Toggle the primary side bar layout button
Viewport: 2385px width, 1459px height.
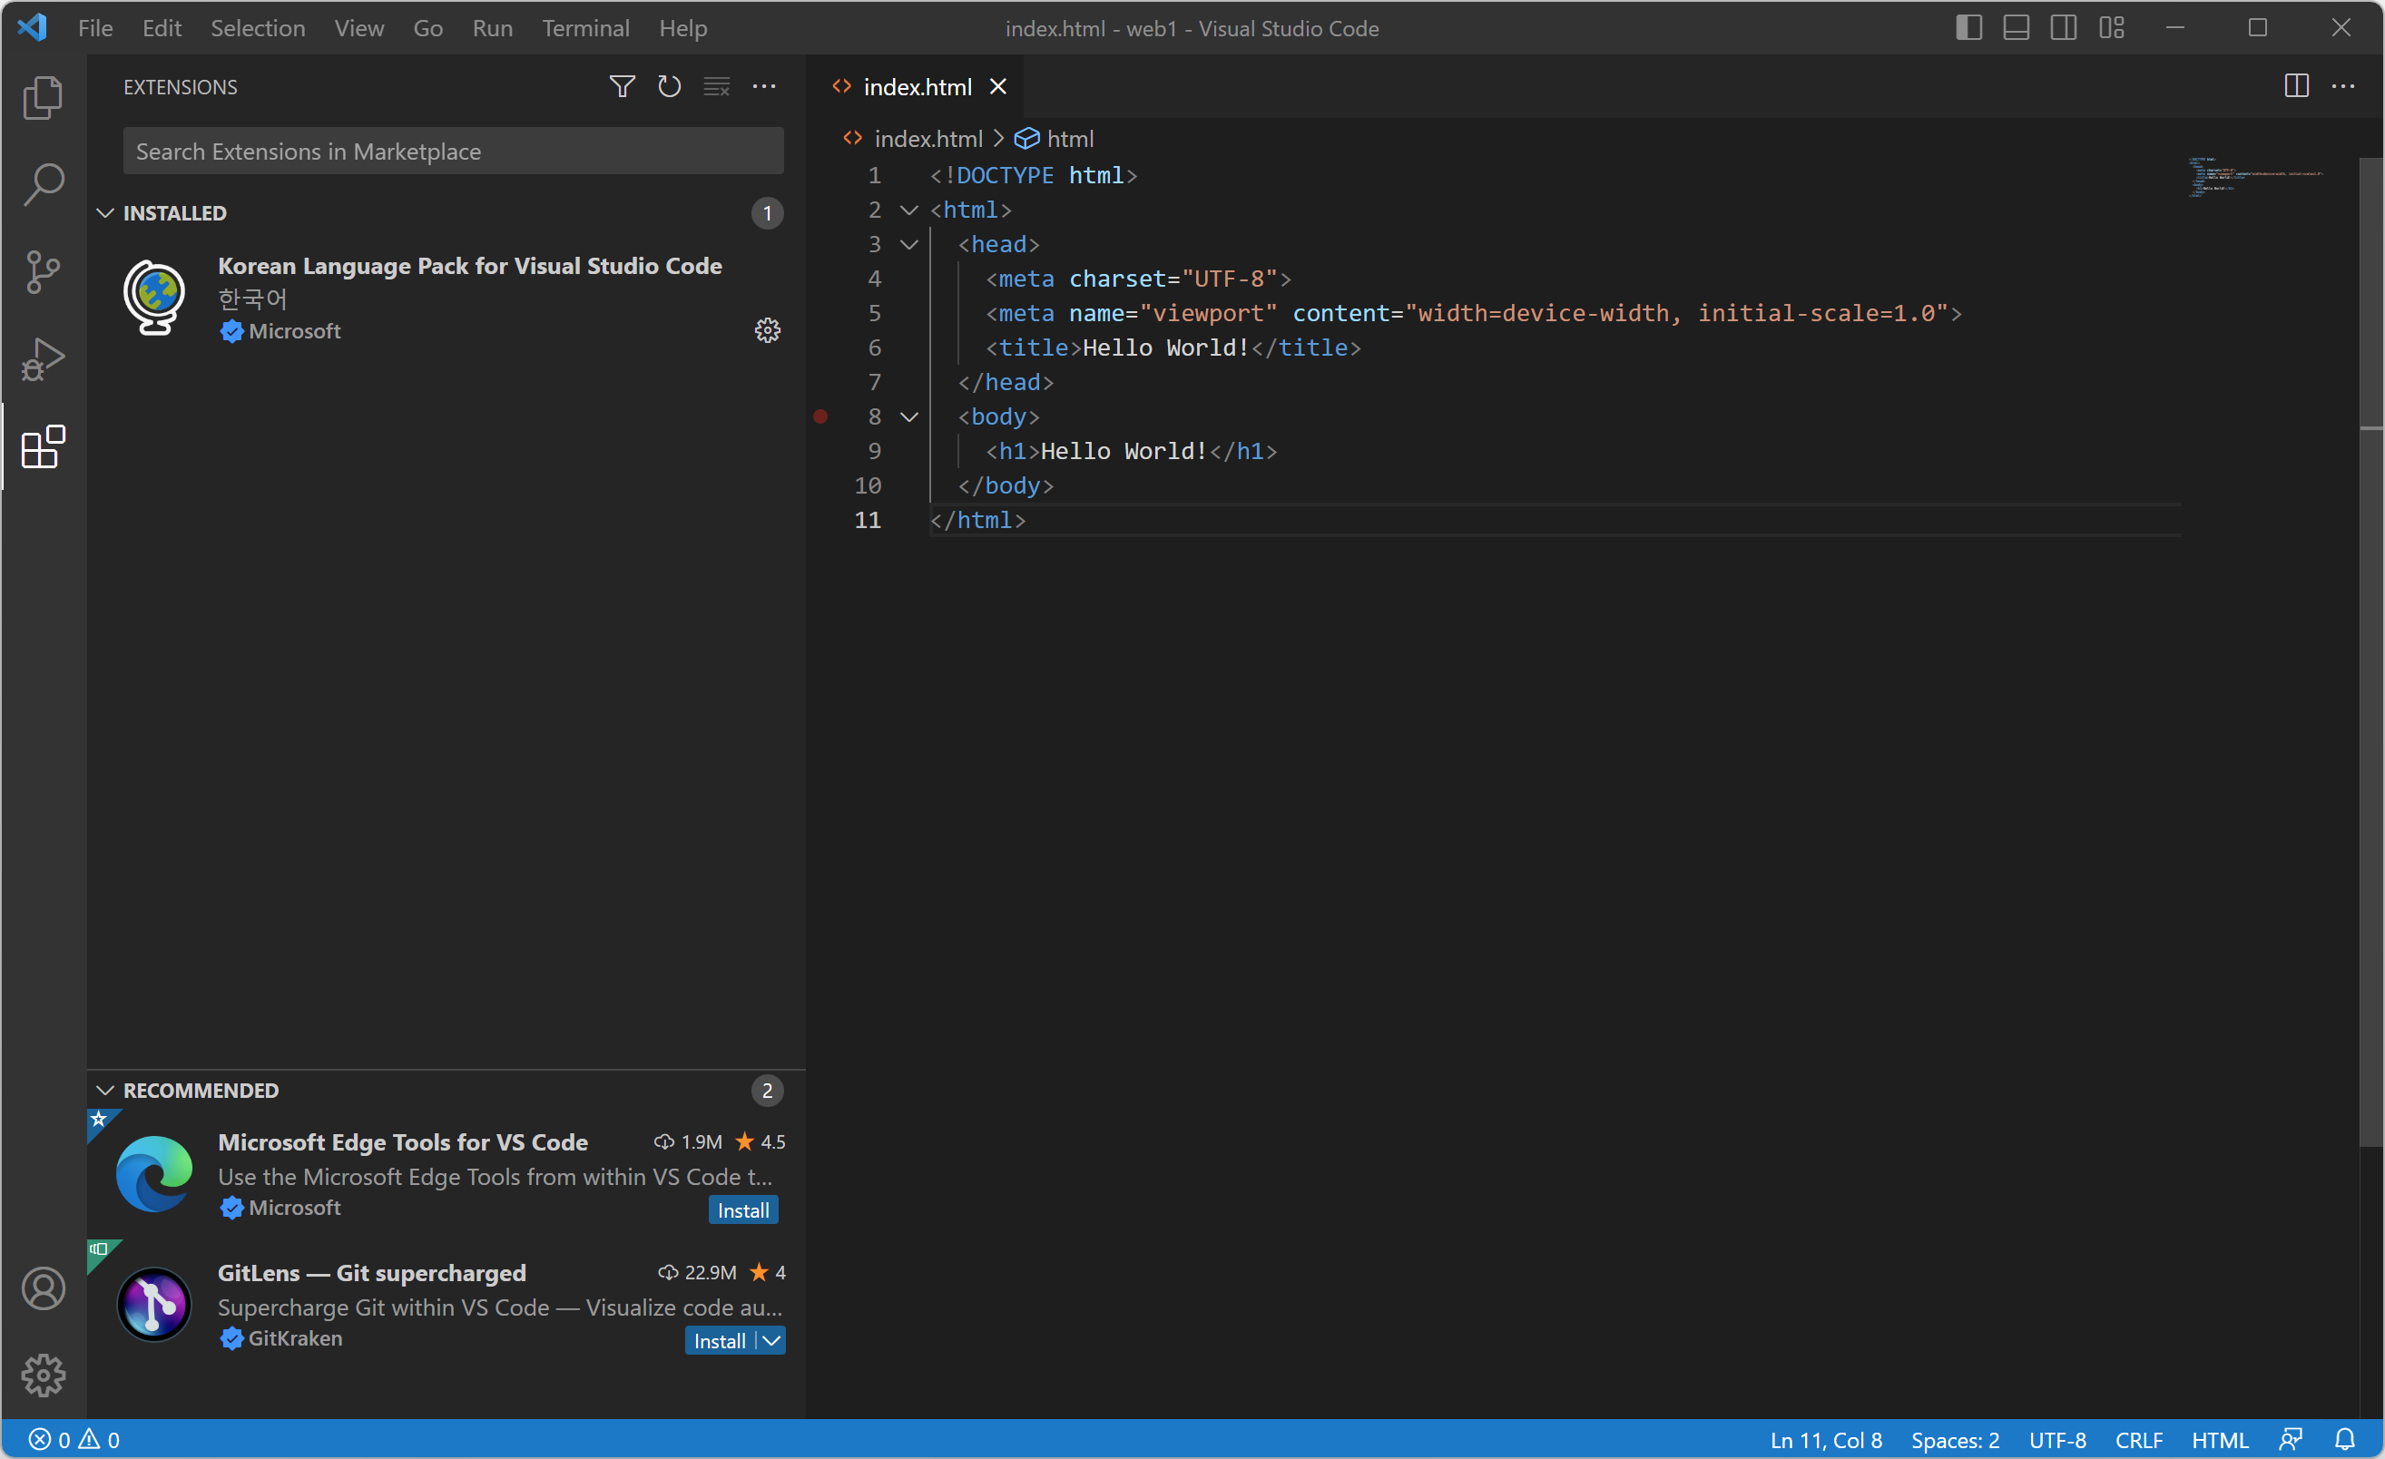[1968, 28]
